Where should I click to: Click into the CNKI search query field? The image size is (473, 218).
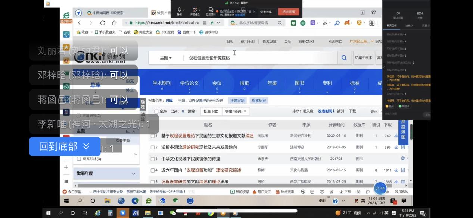pos(259,58)
